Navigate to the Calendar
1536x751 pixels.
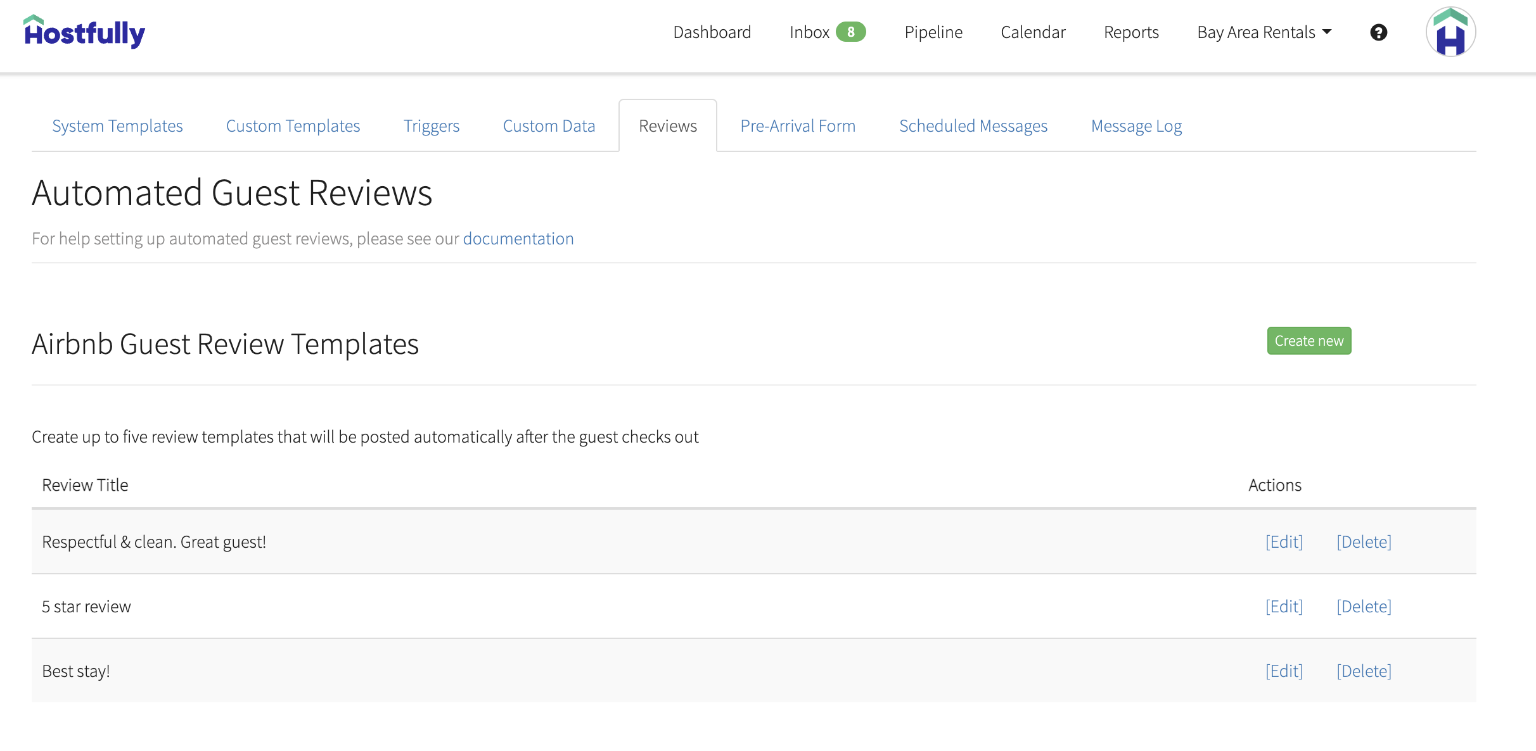(x=1032, y=32)
